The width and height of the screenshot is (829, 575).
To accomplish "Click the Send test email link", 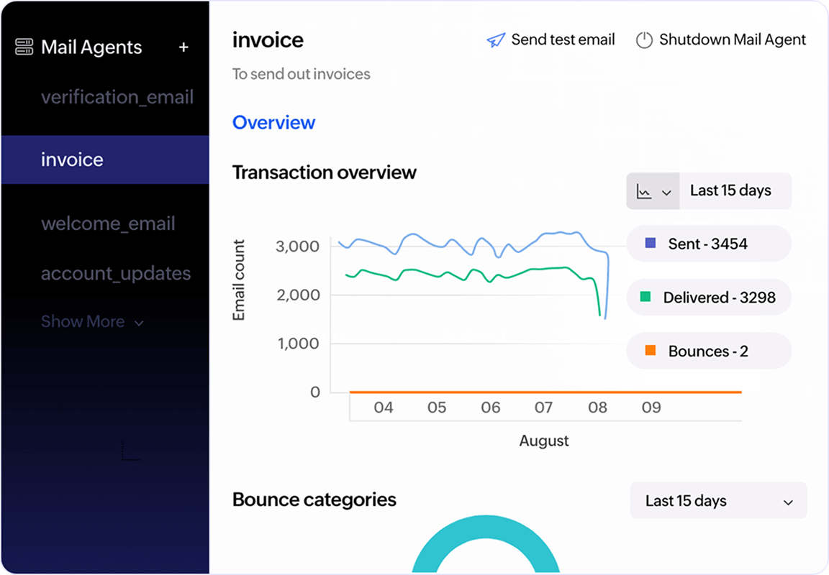I will 563,40.
